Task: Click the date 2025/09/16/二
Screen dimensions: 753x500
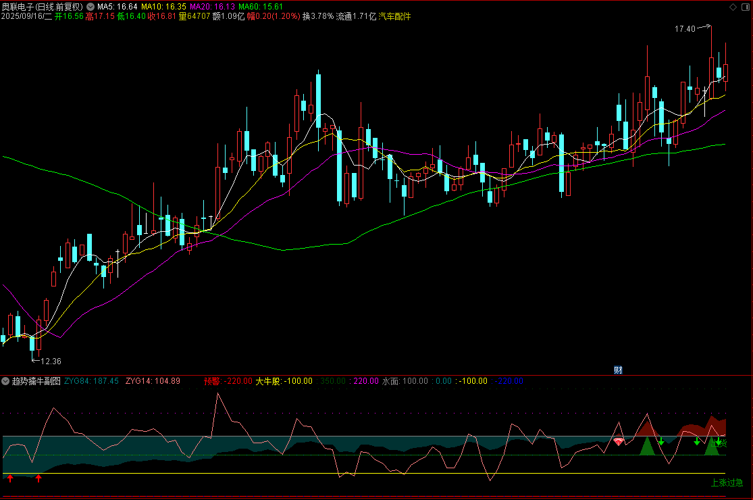Action: (x=26, y=16)
